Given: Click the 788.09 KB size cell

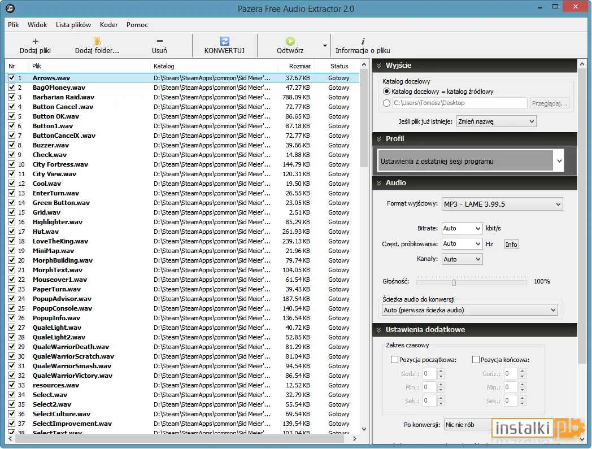Looking at the screenshot, I should tap(296, 97).
